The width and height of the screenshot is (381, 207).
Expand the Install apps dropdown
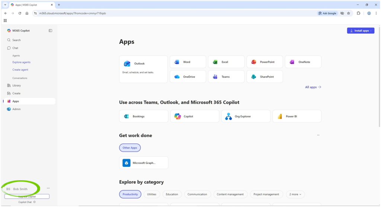[361, 30]
